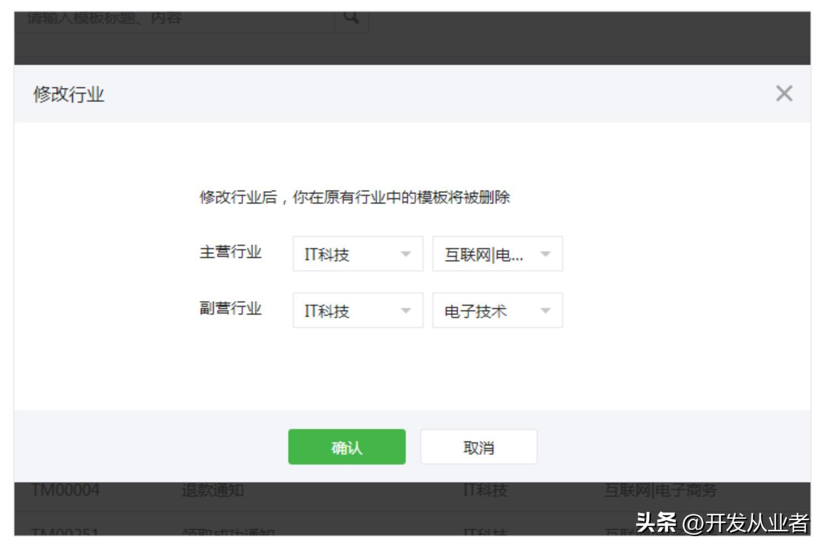Click the green 确认 confirm button icon area
Viewport: 826px width, 550px height.
(345, 446)
